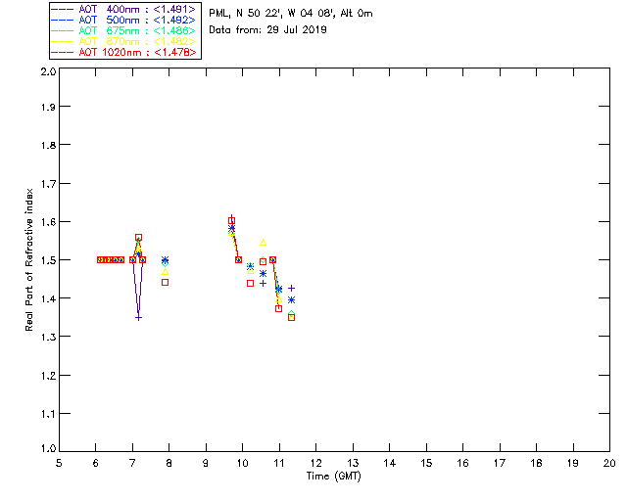Click the x-axis tick label 12
627x501 pixels.
click(315, 463)
